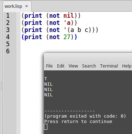Image resolution: width=132 pixels, height=134 pixels.
Task: Click the red 'nil' keyword on line 1
Action: click(69, 16)
